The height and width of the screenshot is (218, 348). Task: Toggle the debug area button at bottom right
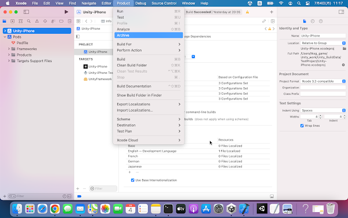point(271,196)
